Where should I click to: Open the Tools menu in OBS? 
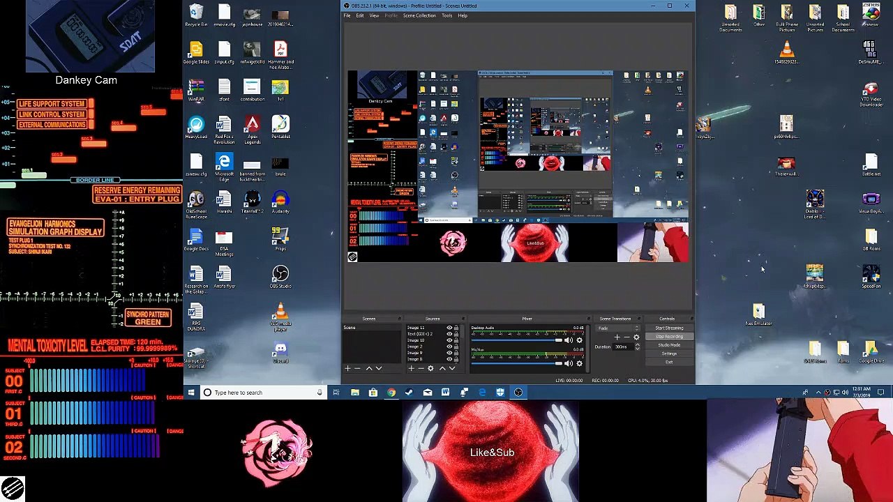(446, 15)
